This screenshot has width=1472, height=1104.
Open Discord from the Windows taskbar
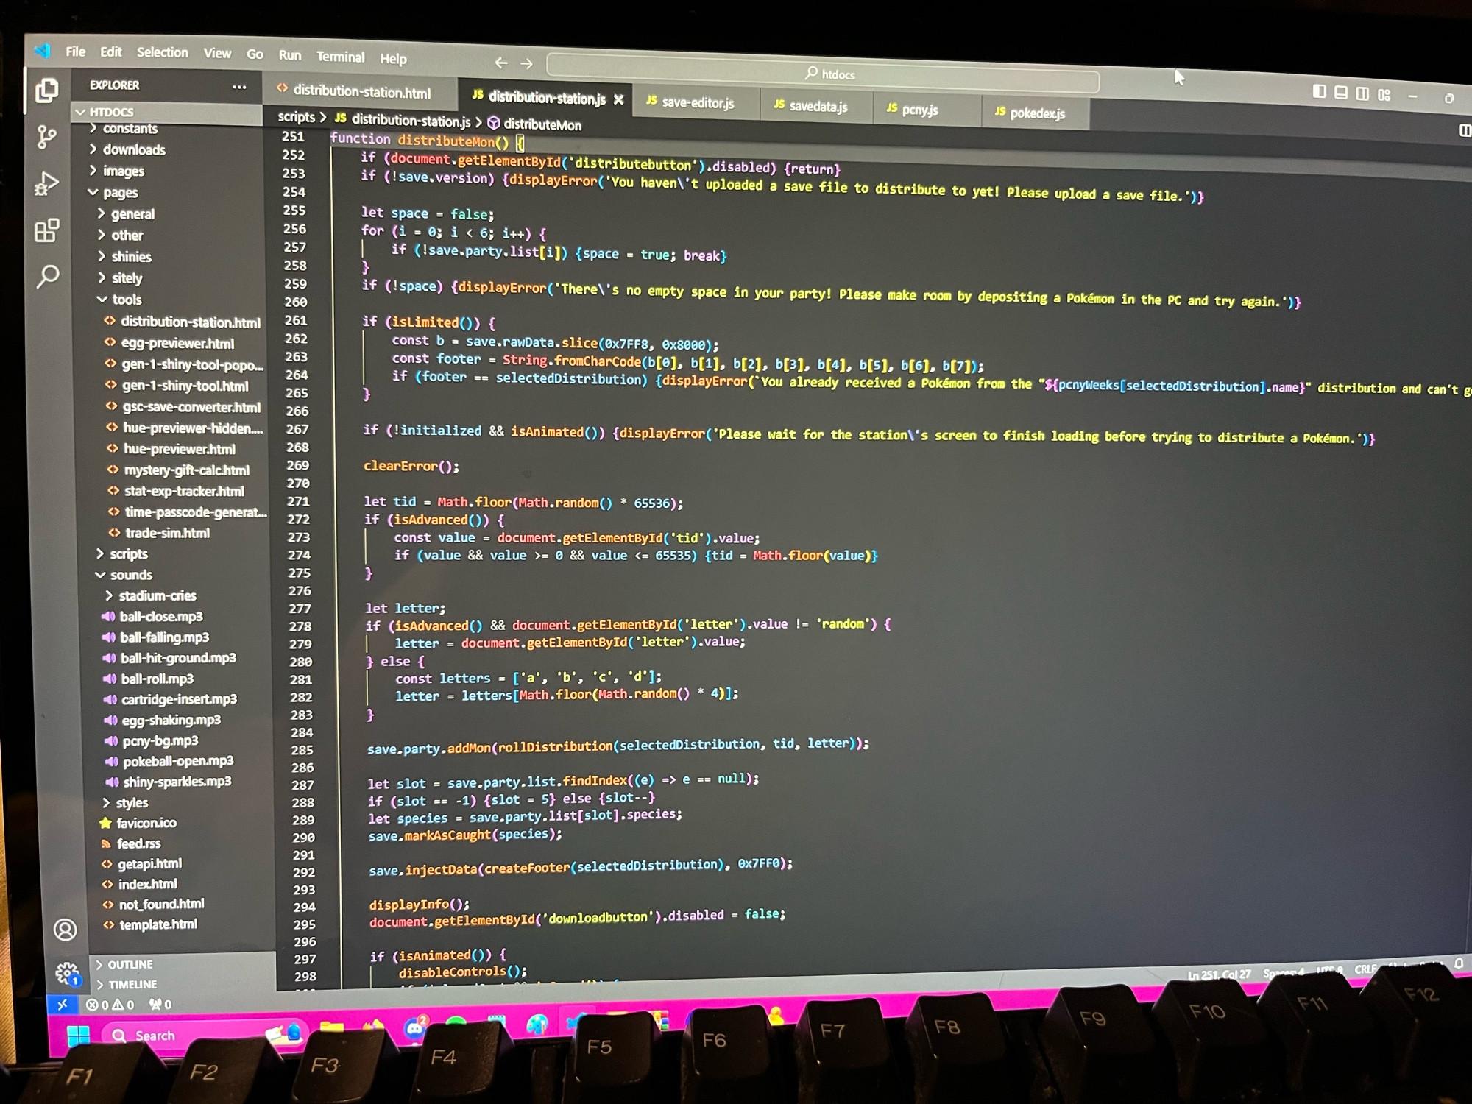[415, 1028]
